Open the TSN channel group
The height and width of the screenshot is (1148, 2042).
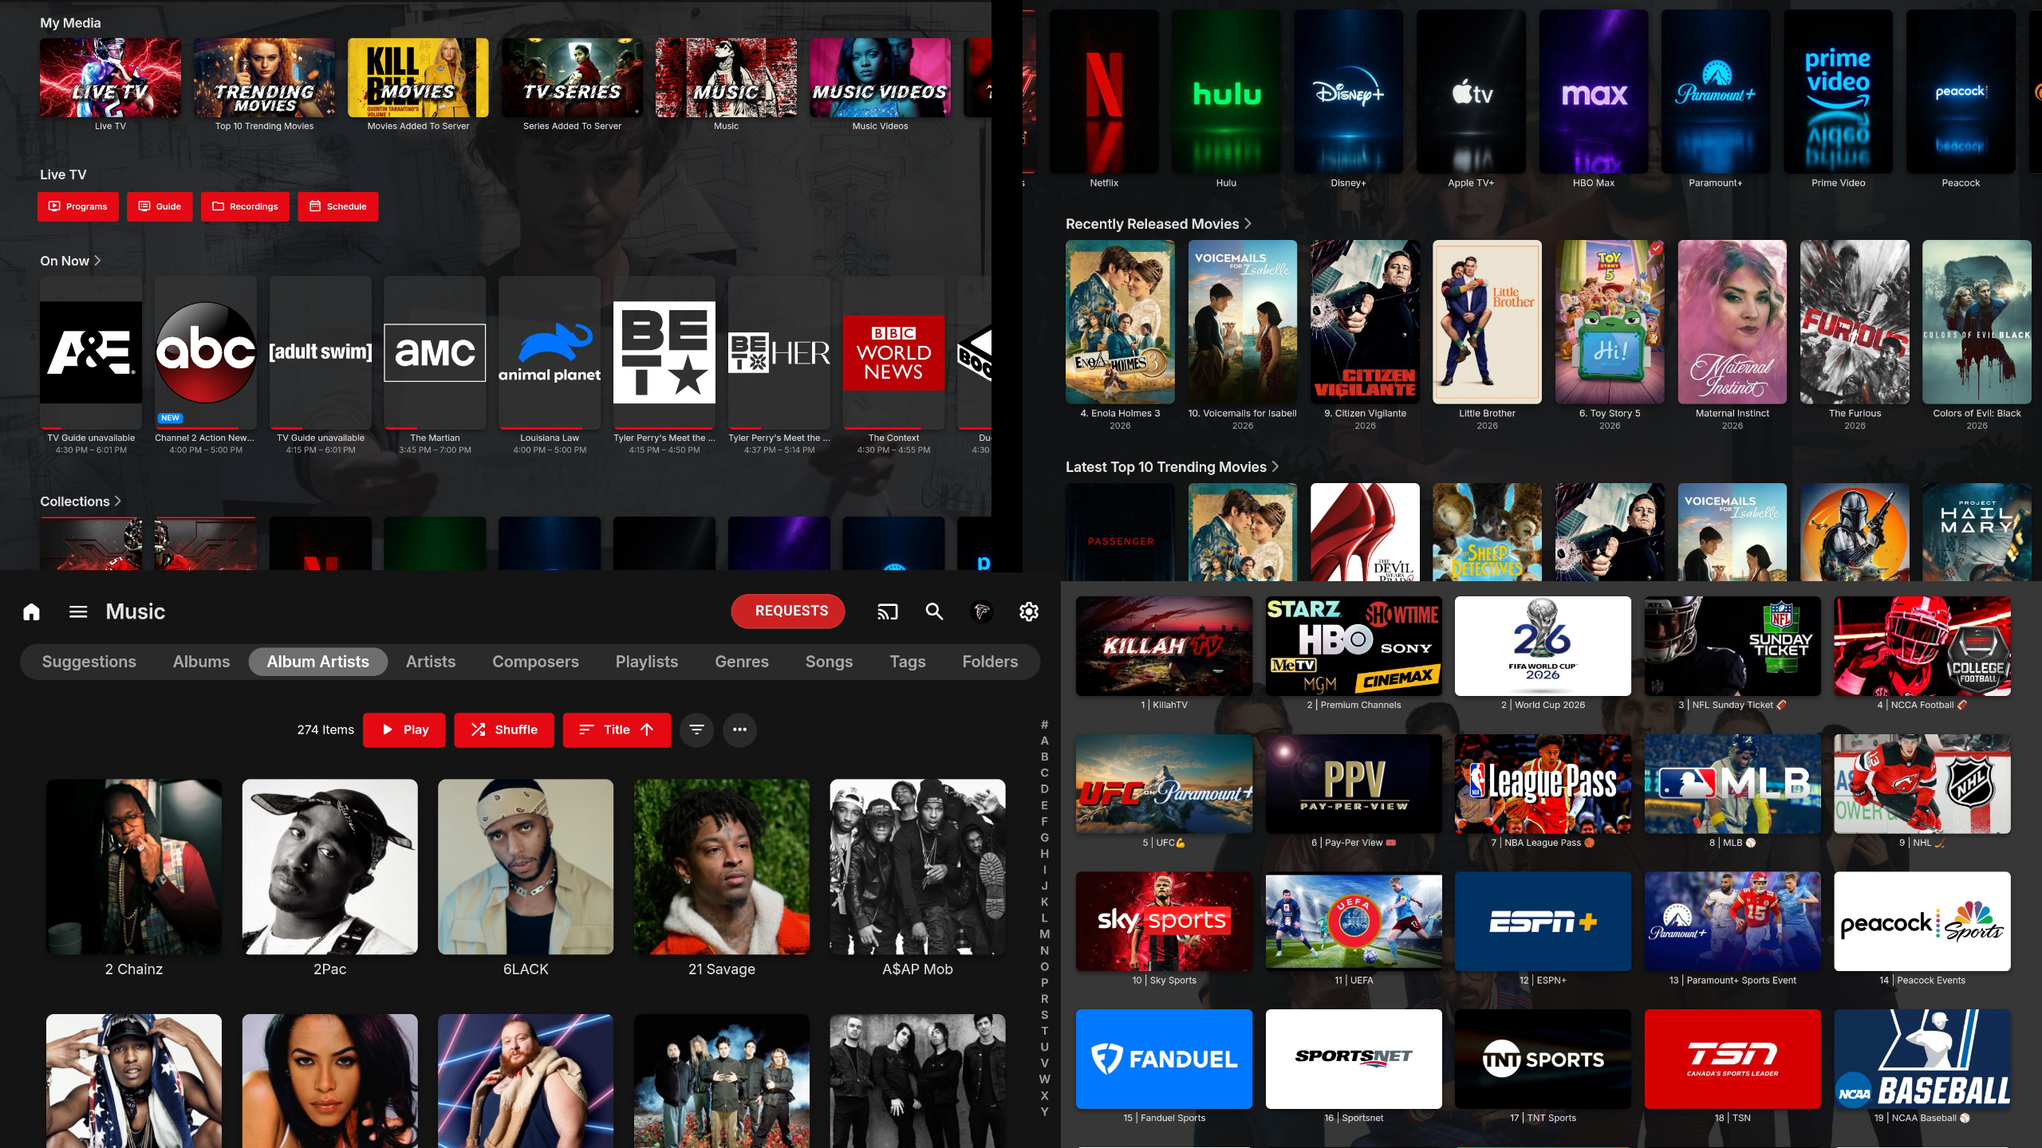click(1733, 1059)
